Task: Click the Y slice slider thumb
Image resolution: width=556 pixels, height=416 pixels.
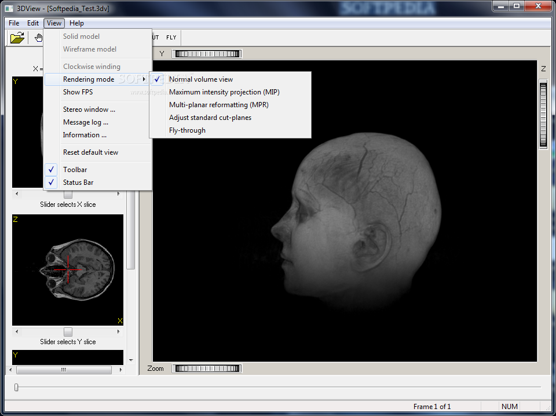Action: 68,331
